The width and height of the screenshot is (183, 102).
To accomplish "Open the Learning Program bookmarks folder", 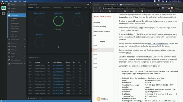I will 116,11.
